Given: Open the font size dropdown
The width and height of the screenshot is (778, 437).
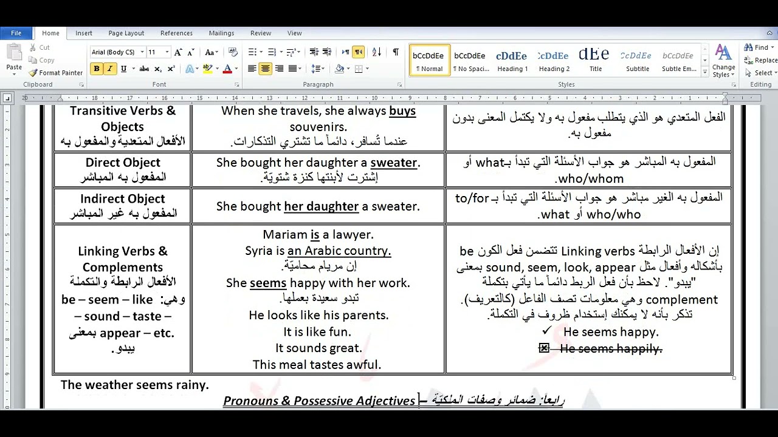Looking at the screenshot, I should click(x=167, y=52).
